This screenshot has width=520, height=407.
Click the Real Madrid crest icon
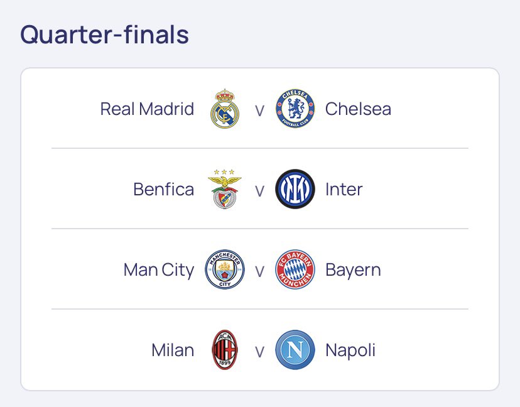225,109
